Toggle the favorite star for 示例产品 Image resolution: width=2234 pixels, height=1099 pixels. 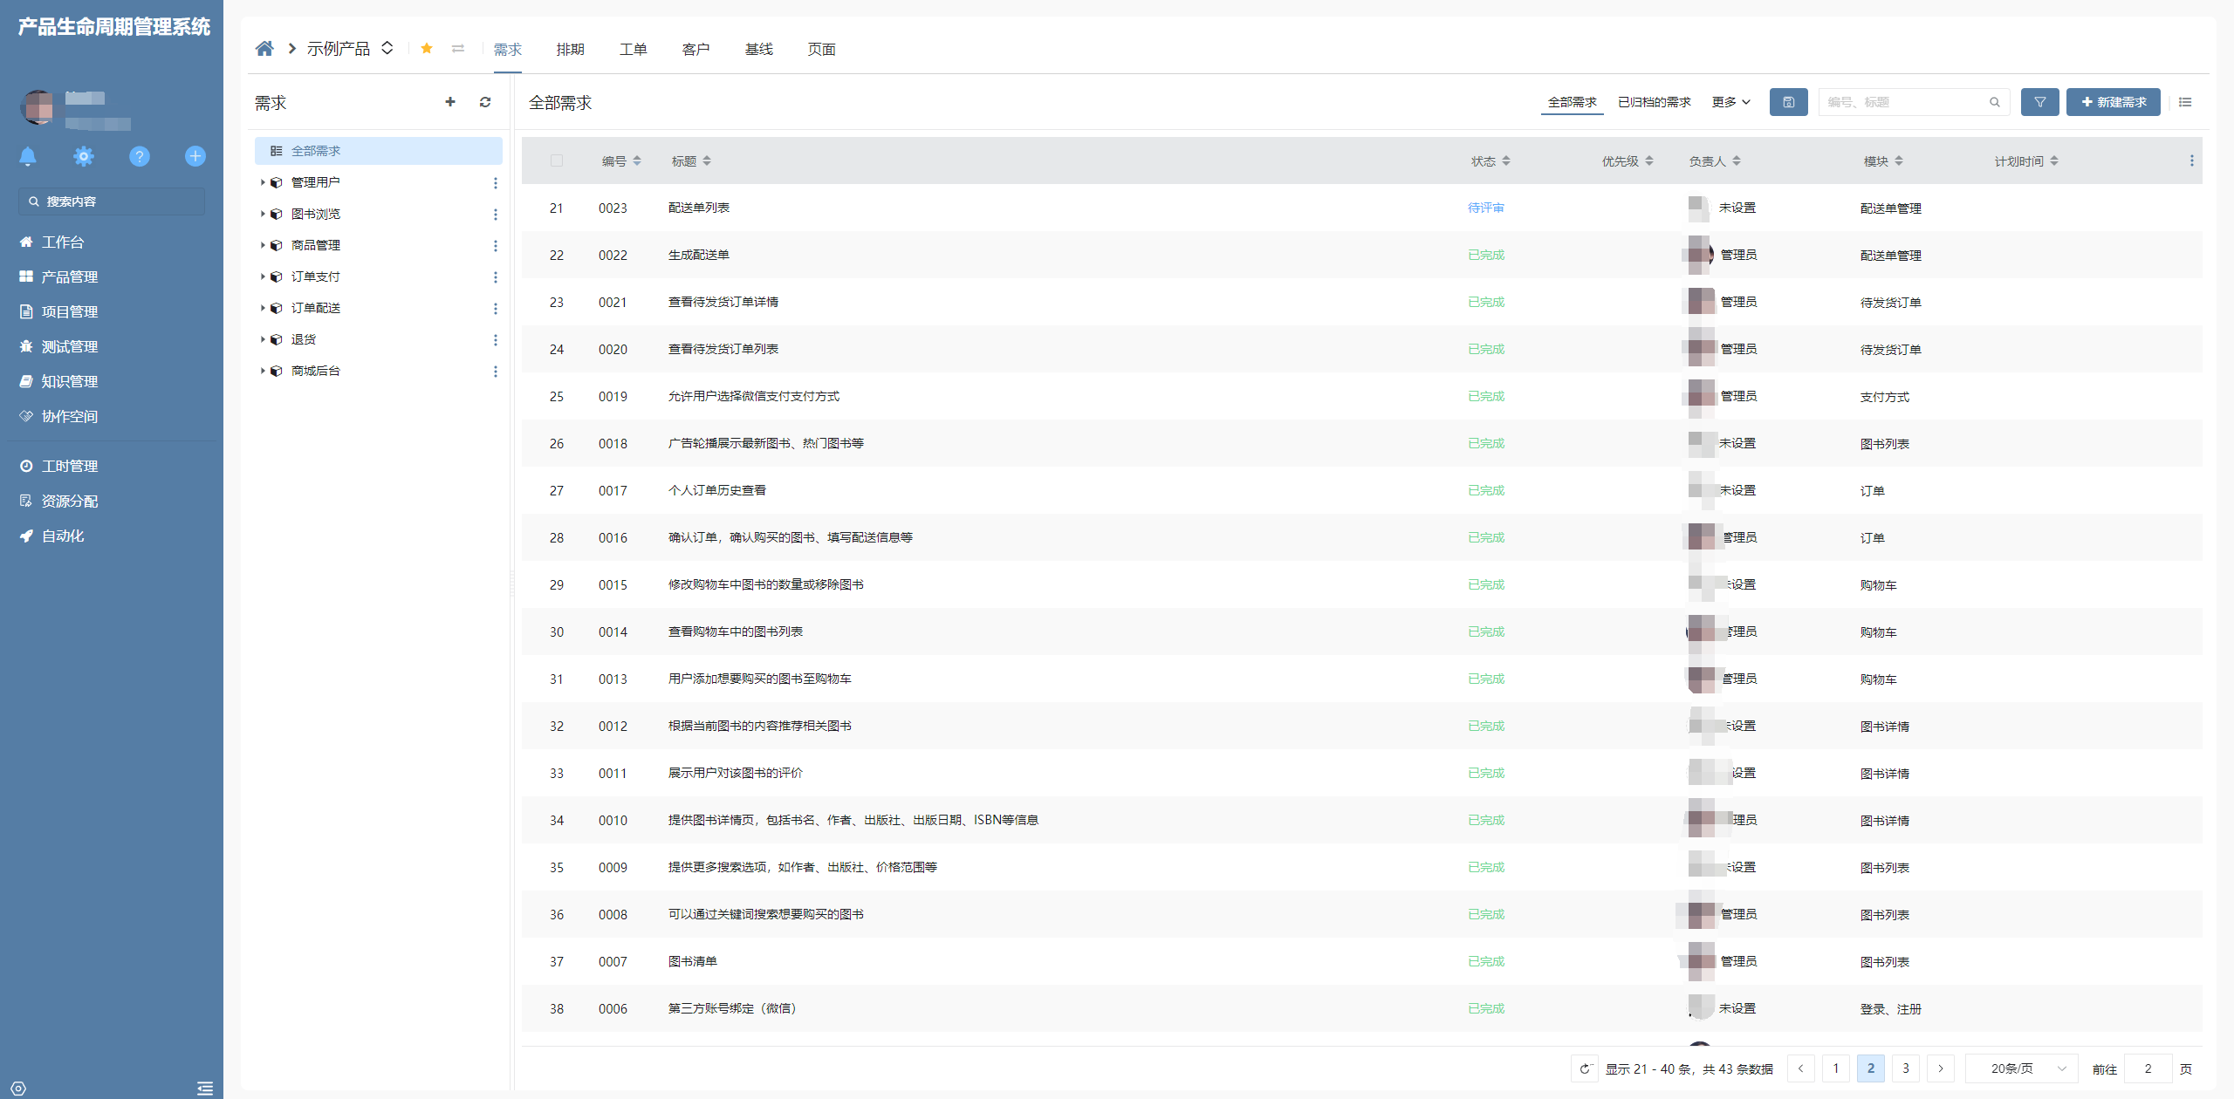pos(427,49)
